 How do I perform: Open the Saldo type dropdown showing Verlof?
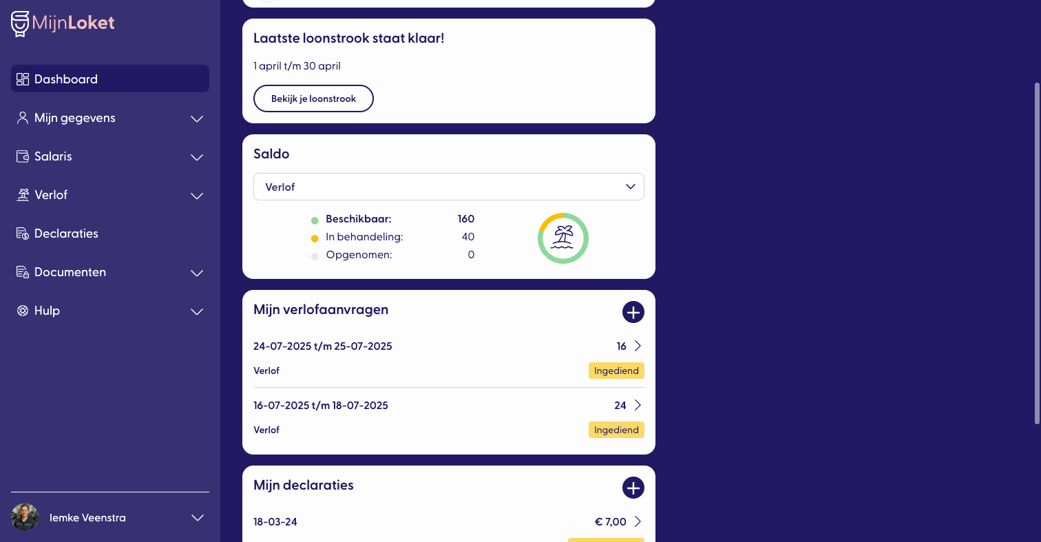click(449, 187)
